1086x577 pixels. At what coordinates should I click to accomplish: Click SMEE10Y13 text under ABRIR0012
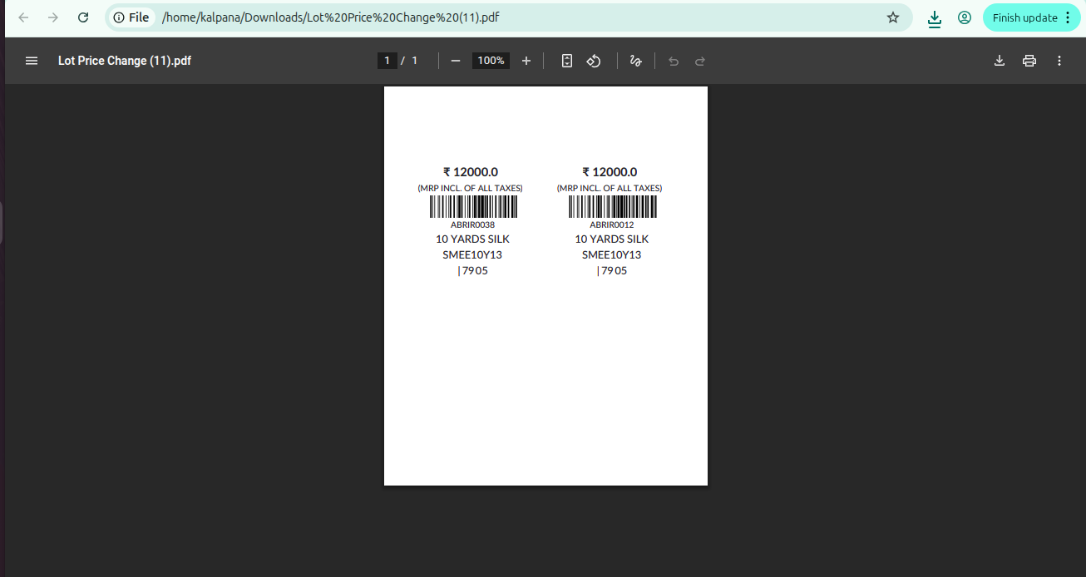click(x=612, y=255)
